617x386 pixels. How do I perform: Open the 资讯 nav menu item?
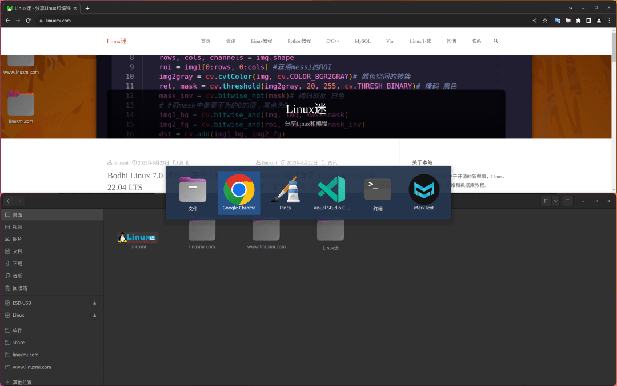(x=231, y=41)
